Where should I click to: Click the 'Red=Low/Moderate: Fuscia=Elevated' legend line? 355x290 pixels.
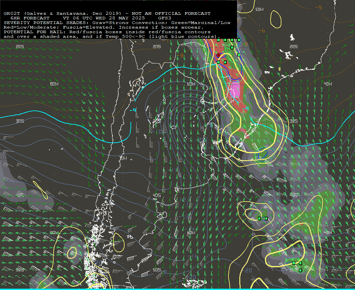tap(104, 27)
